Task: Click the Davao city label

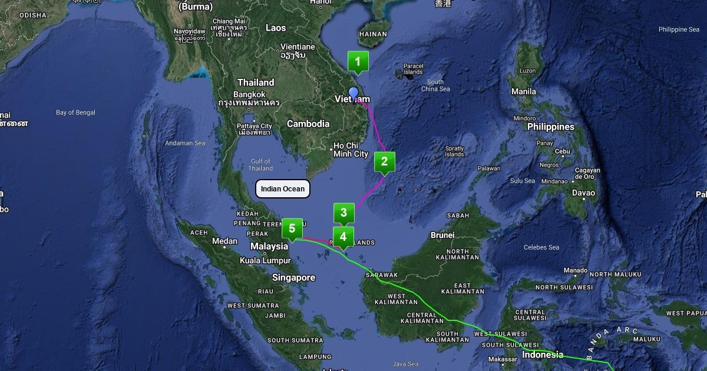Action: pos(583,193)
